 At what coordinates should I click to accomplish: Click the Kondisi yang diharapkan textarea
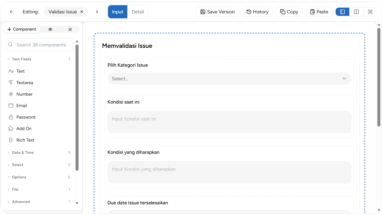tap(229, 172)
